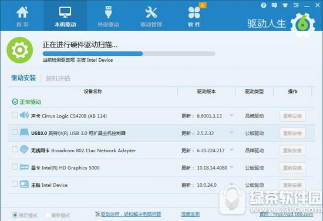Click the 显卡 Intel(R) HD Graphics 5000 name
This screenshot has height=221, width=323.
point(65,168)
